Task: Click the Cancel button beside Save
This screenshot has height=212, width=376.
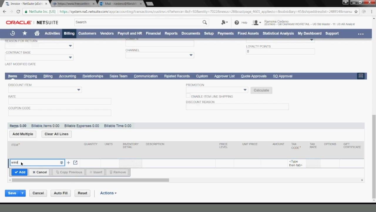Action: pyautogui.click(x=38, y=193)
